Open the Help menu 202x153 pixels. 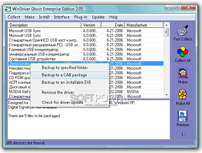click(113, 17)
